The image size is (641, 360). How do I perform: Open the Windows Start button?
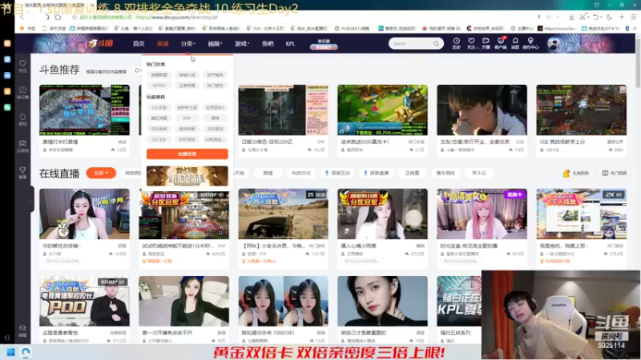click(11, 352)
